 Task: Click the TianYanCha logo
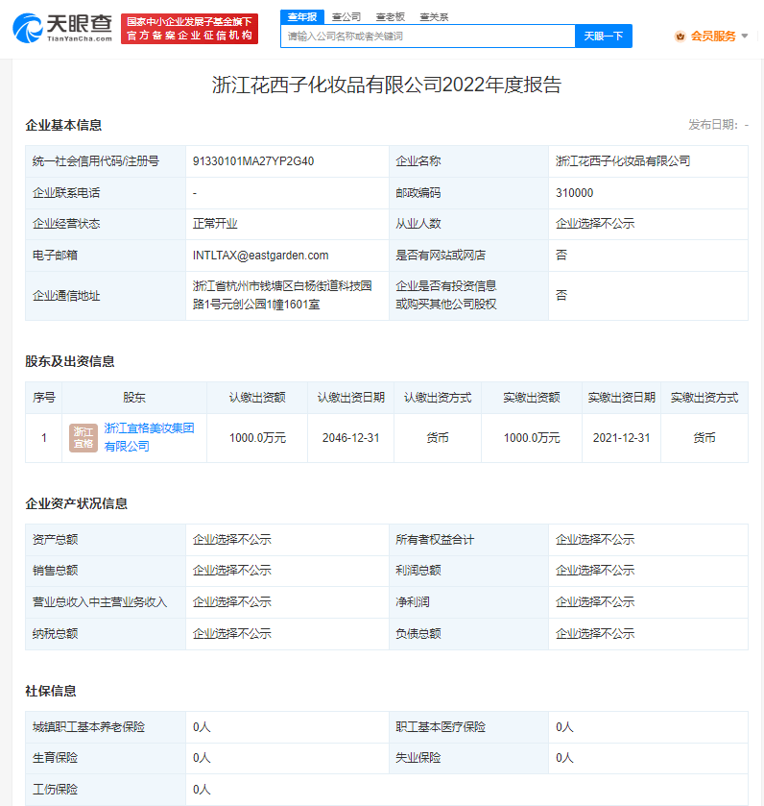click(x=62, y=29)
